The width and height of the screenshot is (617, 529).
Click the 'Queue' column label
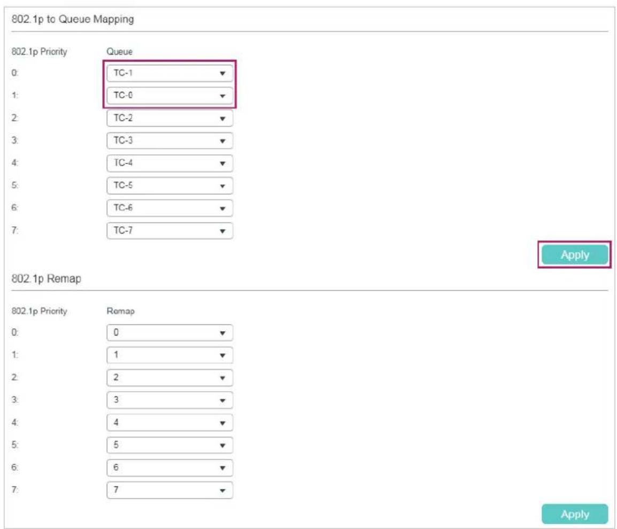(120, 51)
